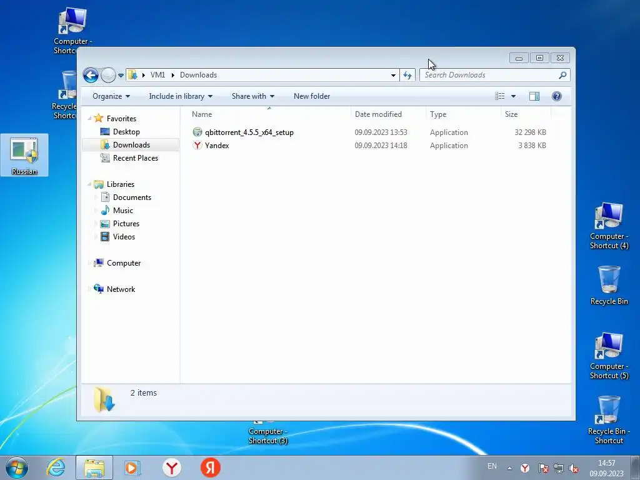The image size is (640, 480).
Task: Select Recycle Bin - Shortcut desktop icon
Action: pyautogui.click(x=609, y=421)
